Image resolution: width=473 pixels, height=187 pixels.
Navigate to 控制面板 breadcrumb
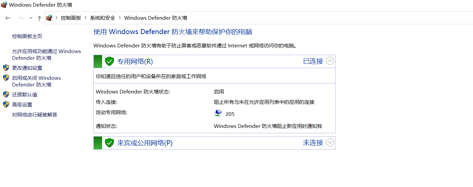click(71, 18)
